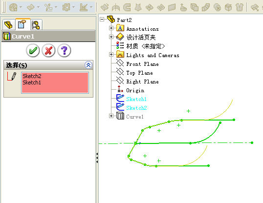Click the Delete Face tool icon
Viewport: 263px width, 203px height.
tap(217, 7)
